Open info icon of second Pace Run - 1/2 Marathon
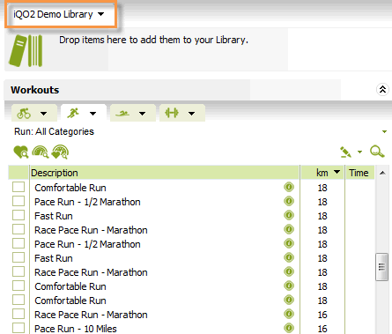This screenshot has width=392, height=334. pyautogui.click(x=289, y=243)
